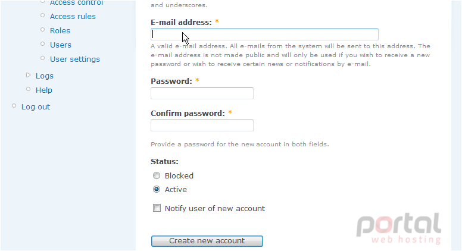This screenshot has width=462, height=251.
Task: Open the Access control menu link
Action: pos(76,2)
